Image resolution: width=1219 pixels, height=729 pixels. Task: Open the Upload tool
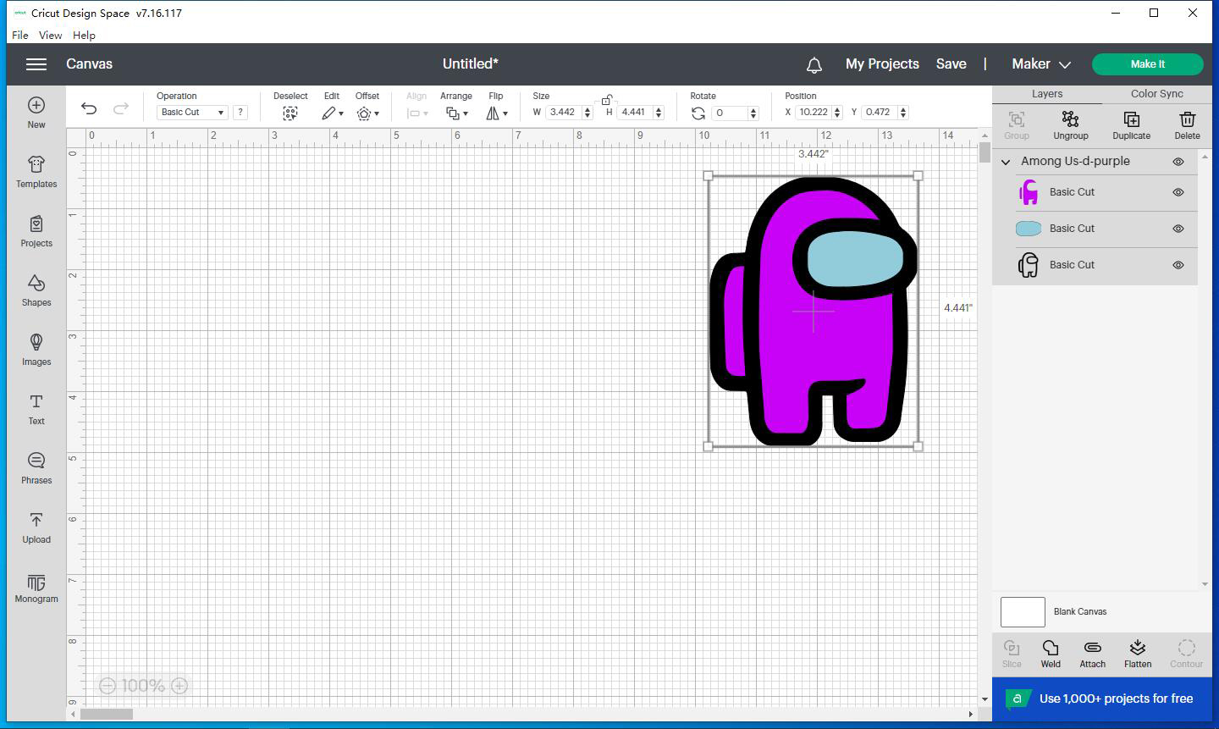(x=36, y=527)
